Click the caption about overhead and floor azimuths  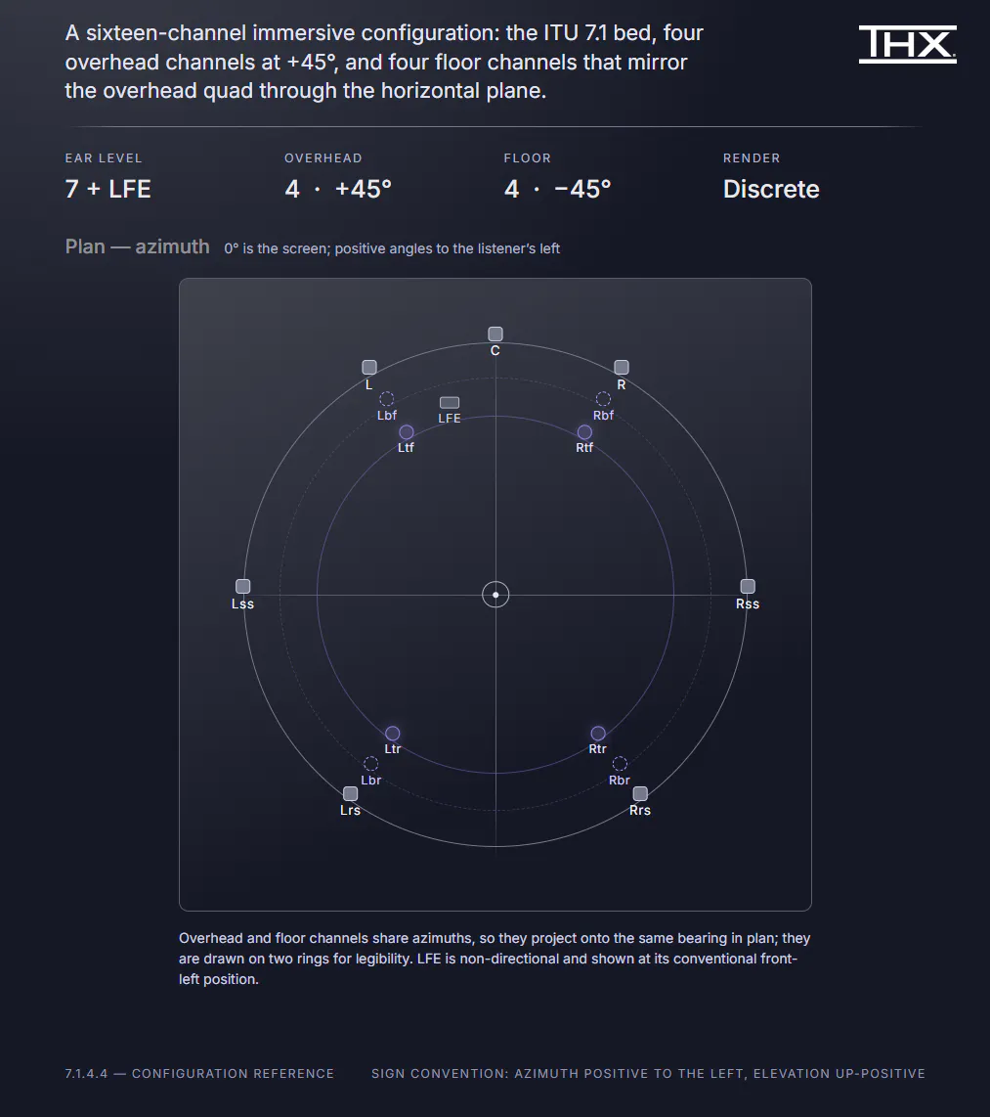point(495,959)
